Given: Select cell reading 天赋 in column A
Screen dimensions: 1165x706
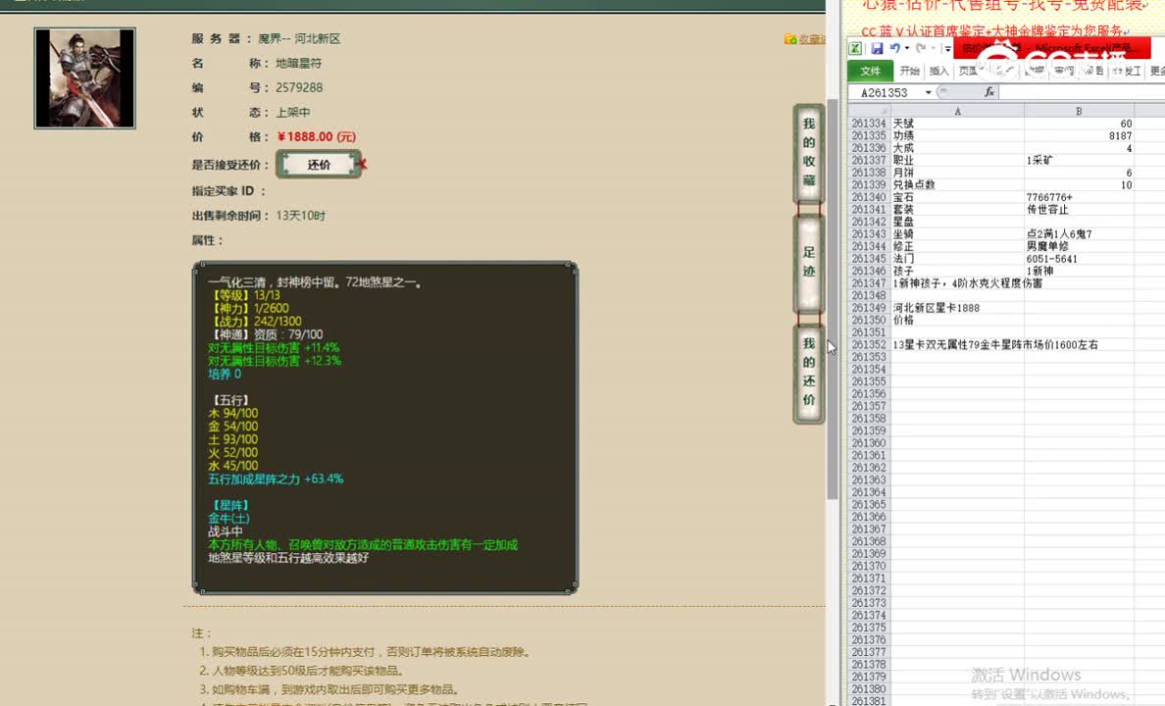Looking at the screenshot, I should click(x=957, y=124).
